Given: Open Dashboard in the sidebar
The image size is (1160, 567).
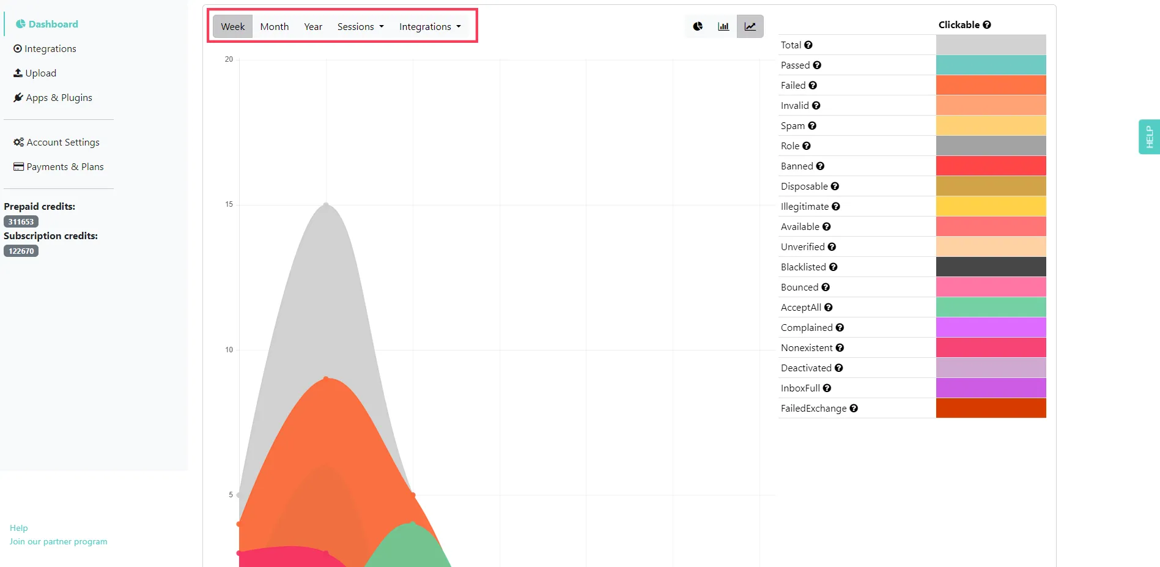Looking at the screenshot, I should pyautogui.click(x=47, y=24).
